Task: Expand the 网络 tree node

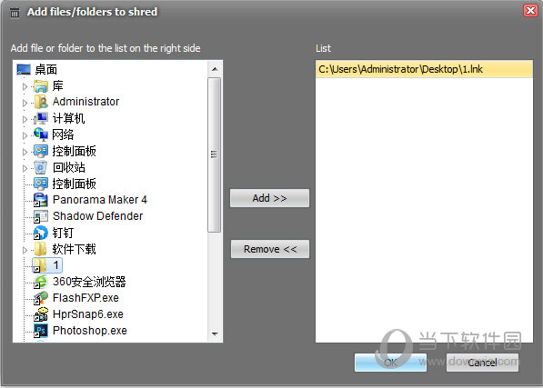Action: tap(25, 135)
